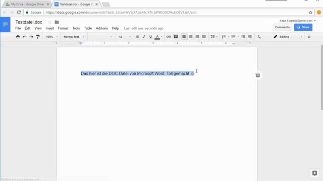
Task: Clear the text formatting
Action: (x=259, y=37)
